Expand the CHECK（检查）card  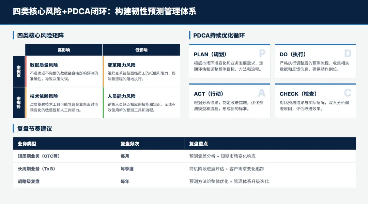tap(315, 101)
